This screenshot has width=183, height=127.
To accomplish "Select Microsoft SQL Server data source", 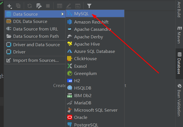I will tap(95, 110).
